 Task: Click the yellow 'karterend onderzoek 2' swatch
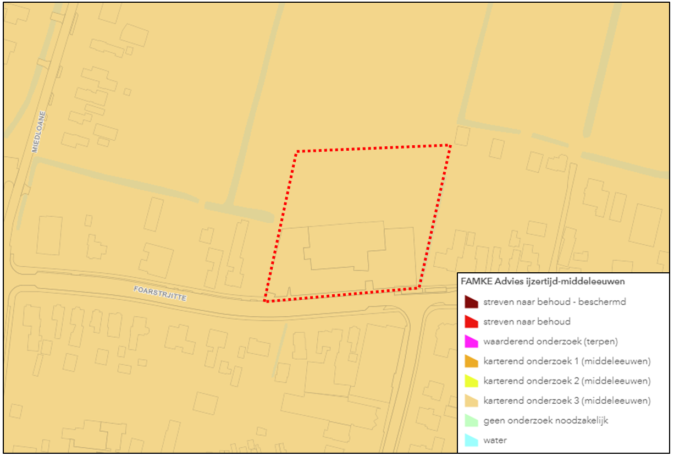click(472, 381)
